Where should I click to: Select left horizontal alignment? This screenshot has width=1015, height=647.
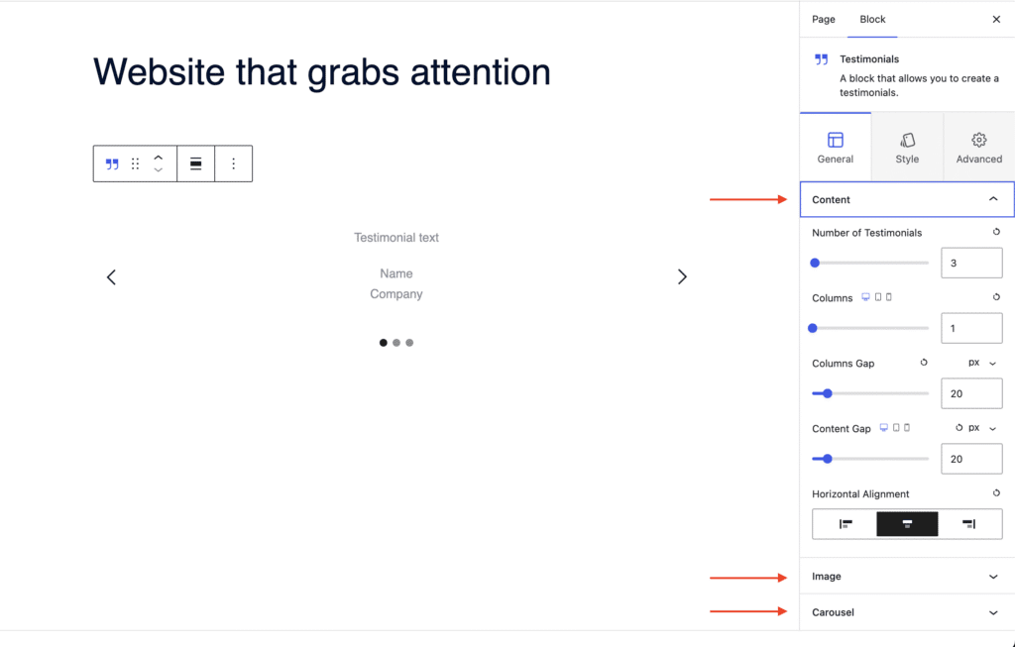[846, 524]
